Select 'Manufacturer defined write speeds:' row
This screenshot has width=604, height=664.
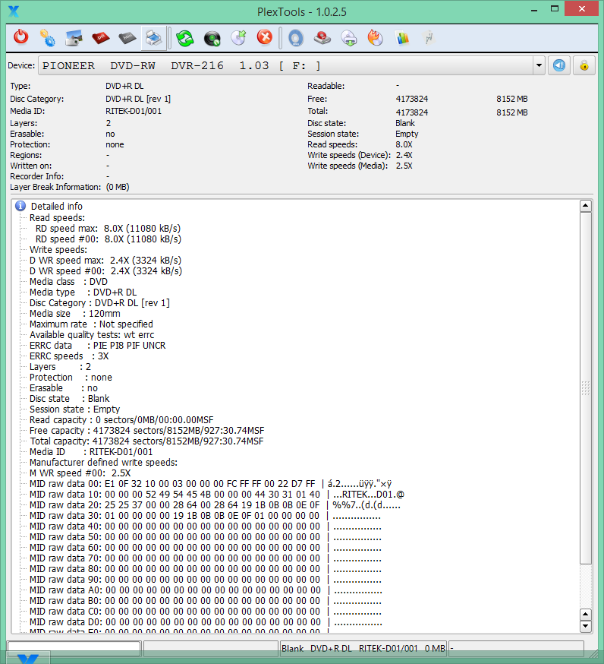tap(104, 463)
